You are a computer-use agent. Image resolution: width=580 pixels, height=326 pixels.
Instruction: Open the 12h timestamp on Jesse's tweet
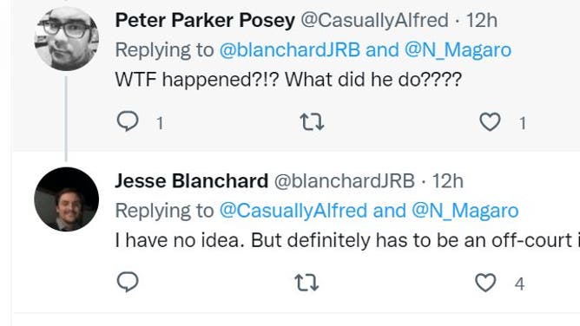(447, 181)
